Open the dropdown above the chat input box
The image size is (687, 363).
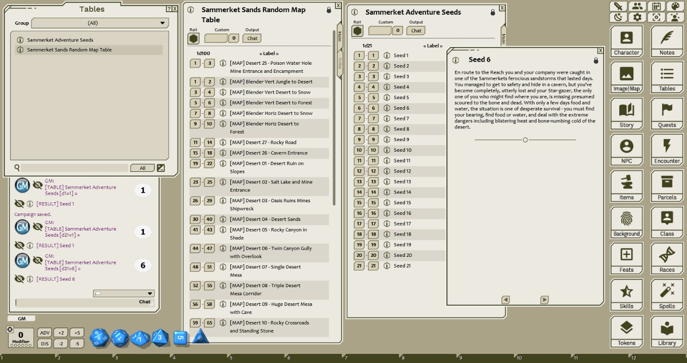124,293
